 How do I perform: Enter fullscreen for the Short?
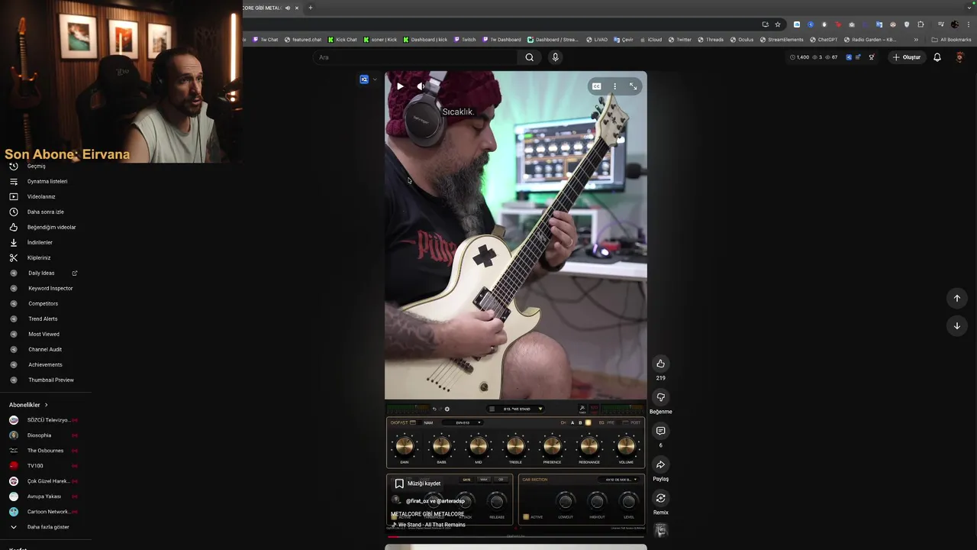click(x=633, y=86)
